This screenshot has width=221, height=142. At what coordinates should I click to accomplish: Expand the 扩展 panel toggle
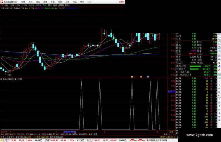coord(3,137)
